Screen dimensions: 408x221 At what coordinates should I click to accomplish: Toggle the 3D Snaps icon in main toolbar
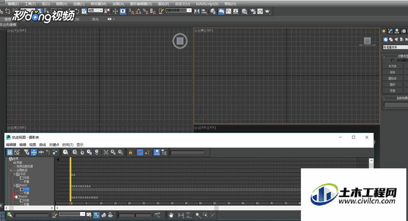coord(131,11)
